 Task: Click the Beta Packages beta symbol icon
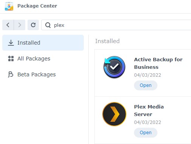11,74
